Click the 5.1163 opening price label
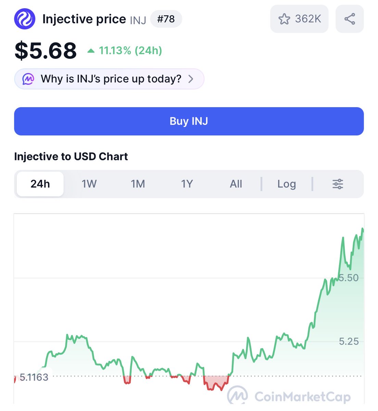378x411 pixels. (34, 377)
